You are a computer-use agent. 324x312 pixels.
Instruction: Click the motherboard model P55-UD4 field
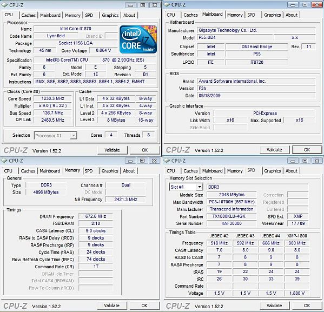tap(235, 38)
